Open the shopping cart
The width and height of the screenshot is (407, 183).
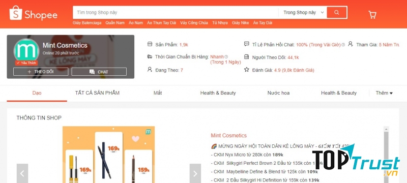[372, 15]
